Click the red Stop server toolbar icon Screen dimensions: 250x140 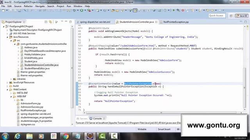click(x=183, y=10)
